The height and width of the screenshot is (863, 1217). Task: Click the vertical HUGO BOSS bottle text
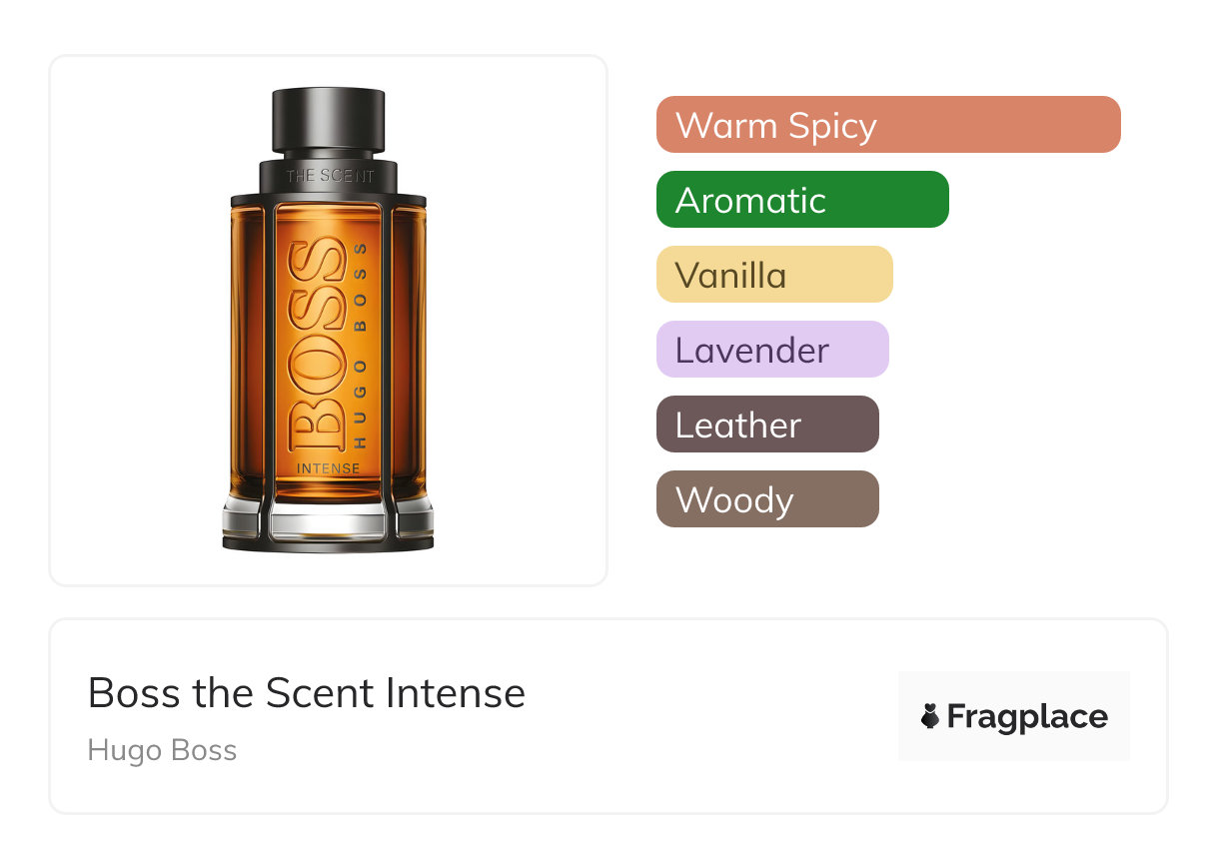[x=361, y=345]
